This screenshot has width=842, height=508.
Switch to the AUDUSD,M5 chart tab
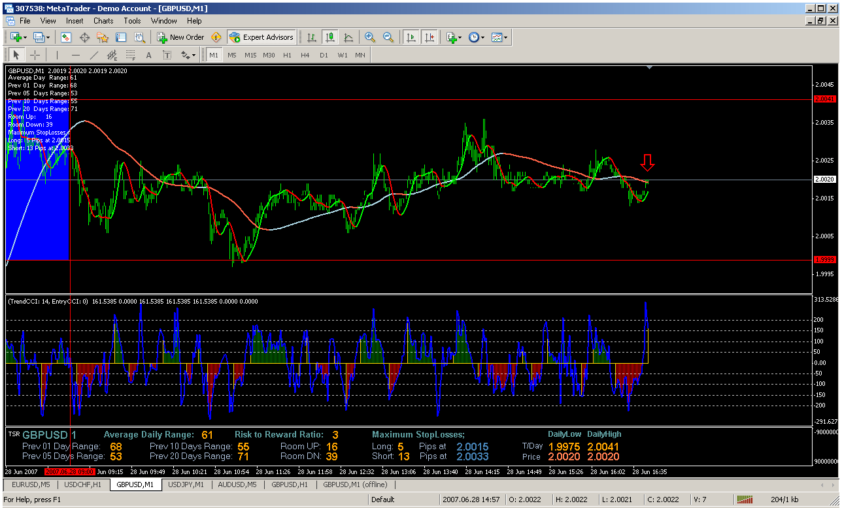[239, 484]
